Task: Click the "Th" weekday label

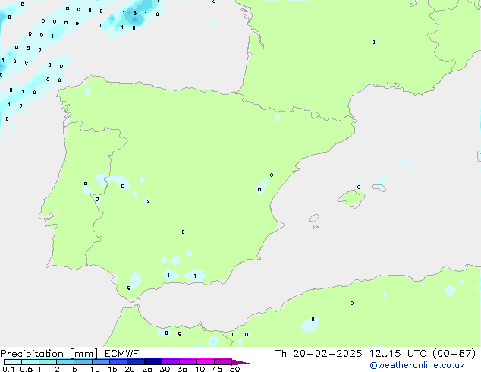Action: (281, 354)
